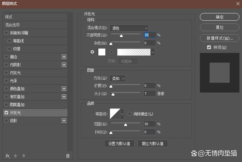The image size is (242, 162).
Task: Tick the 内发光 checkbox
Action: pyautogui.click(x=6, y=73)
